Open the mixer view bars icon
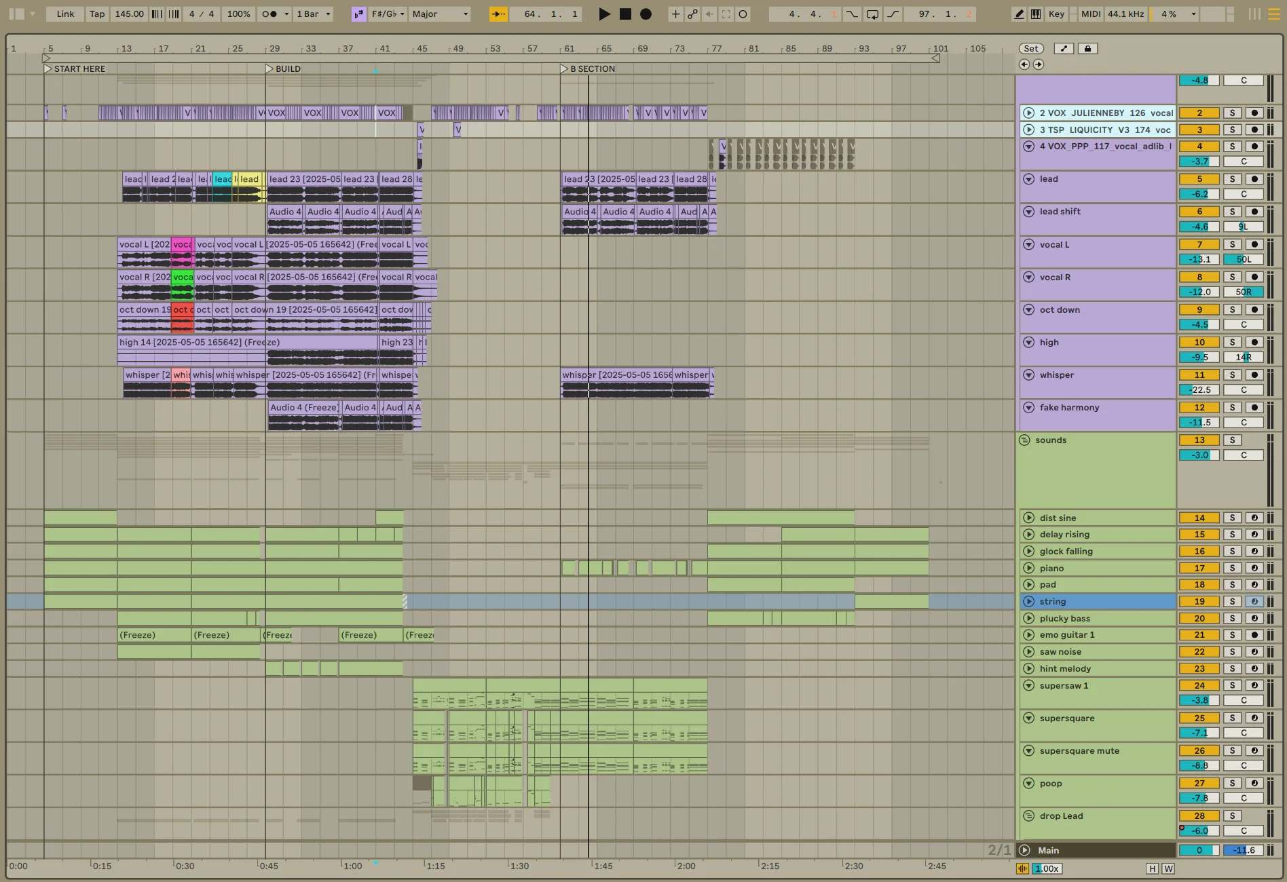This screenshot has width=1287, height=882. [x=1254, y=14]
